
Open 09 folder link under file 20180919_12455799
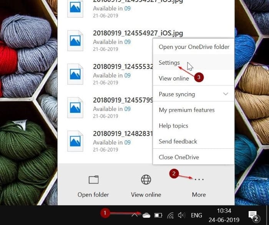click(x=127, y=109)
